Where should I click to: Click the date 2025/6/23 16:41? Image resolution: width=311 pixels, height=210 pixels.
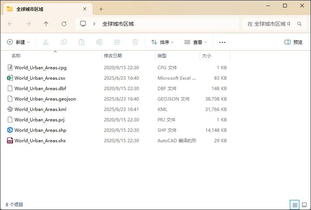click(121, 109)
